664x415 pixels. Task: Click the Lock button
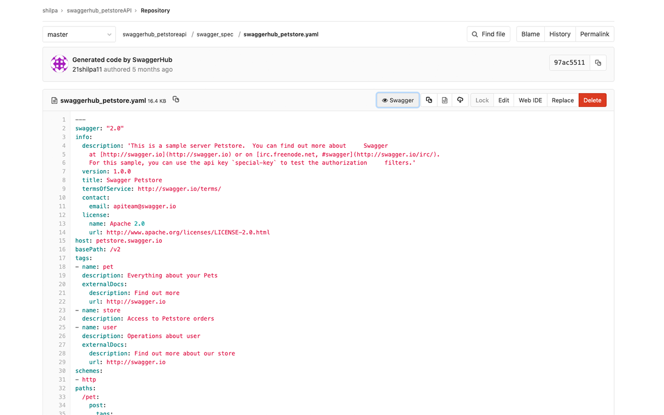coord(482,100)
